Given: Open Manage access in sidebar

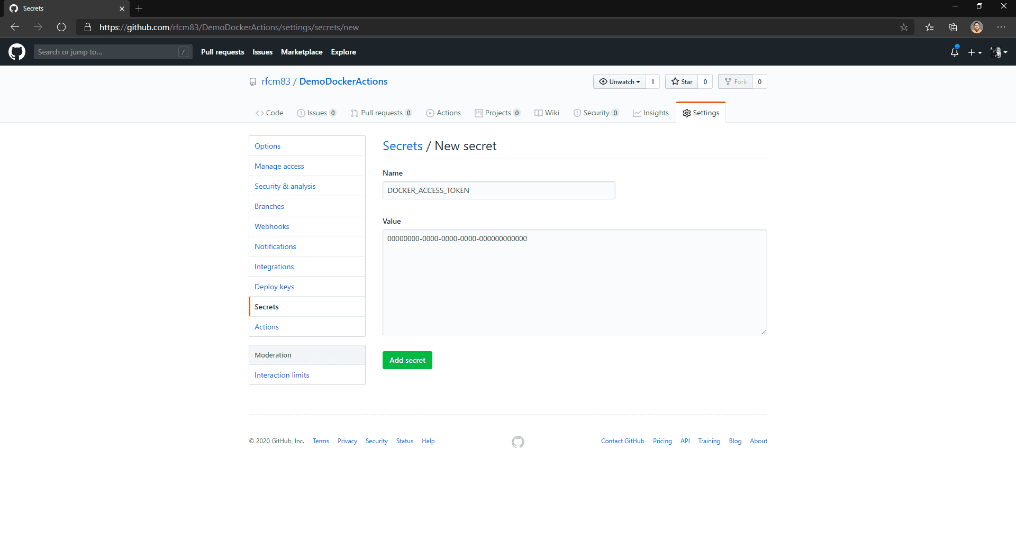Looking at the screenshot, I should coord(307,166).
